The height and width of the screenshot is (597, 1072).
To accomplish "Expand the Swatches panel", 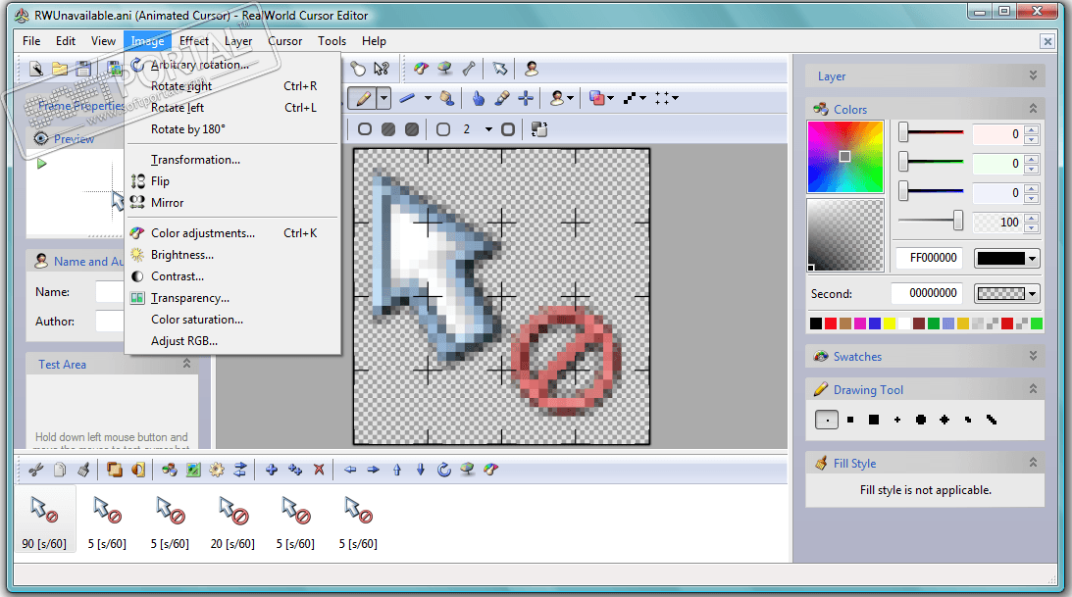I will coord(1033,356).
